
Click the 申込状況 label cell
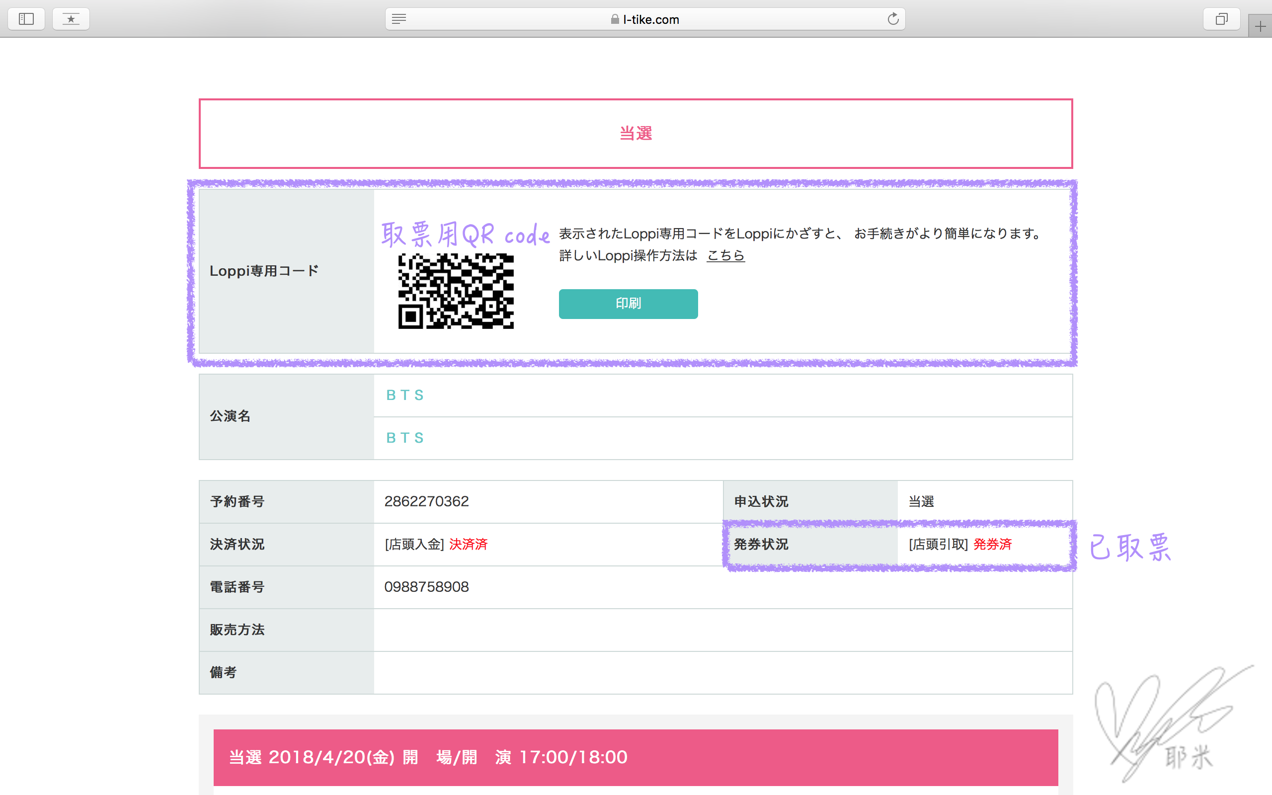(810, 502)
